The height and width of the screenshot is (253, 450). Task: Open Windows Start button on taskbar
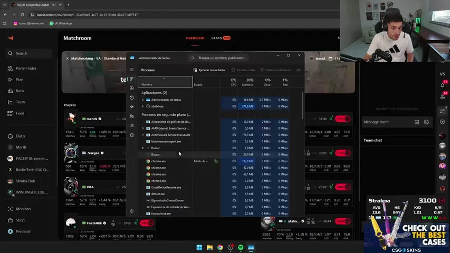[x=199, y=247]
